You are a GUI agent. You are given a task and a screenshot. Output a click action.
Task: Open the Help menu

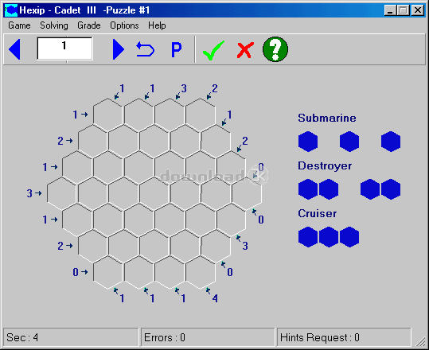[157, 25]
